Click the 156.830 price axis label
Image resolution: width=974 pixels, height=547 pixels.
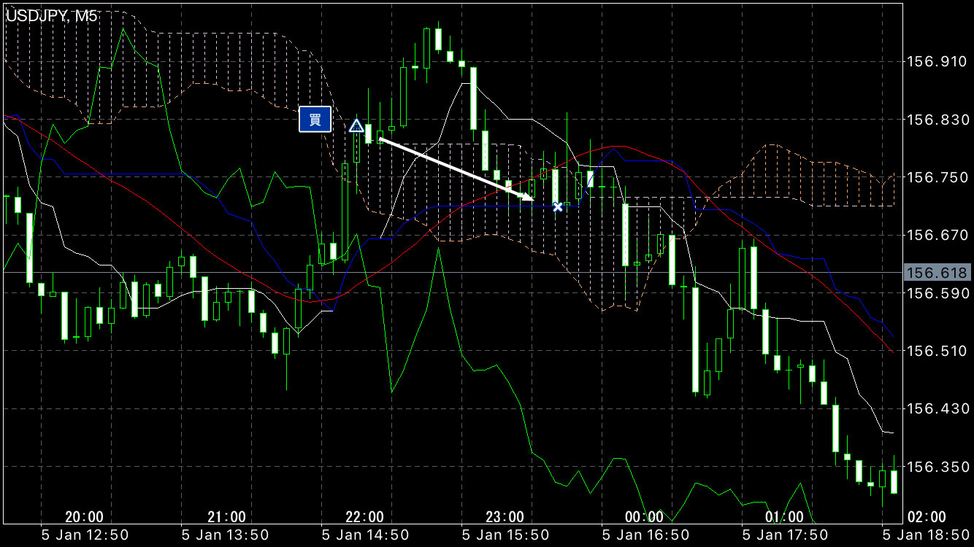(935, 120)
